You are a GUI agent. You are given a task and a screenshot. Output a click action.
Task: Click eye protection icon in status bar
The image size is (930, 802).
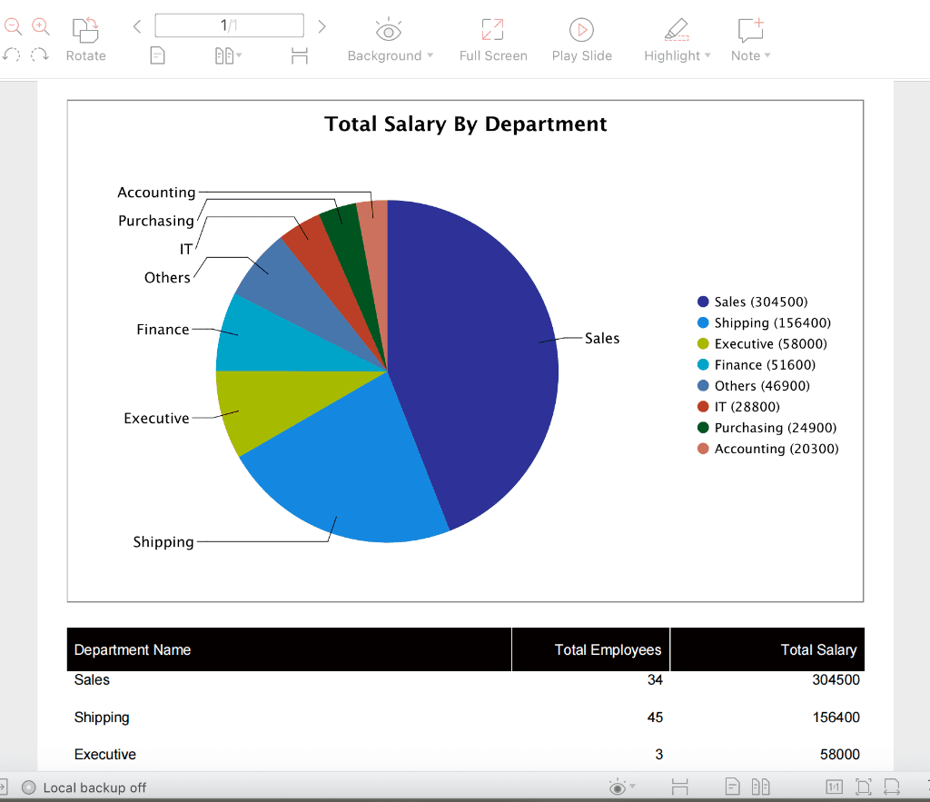click(x=618, y=787)
